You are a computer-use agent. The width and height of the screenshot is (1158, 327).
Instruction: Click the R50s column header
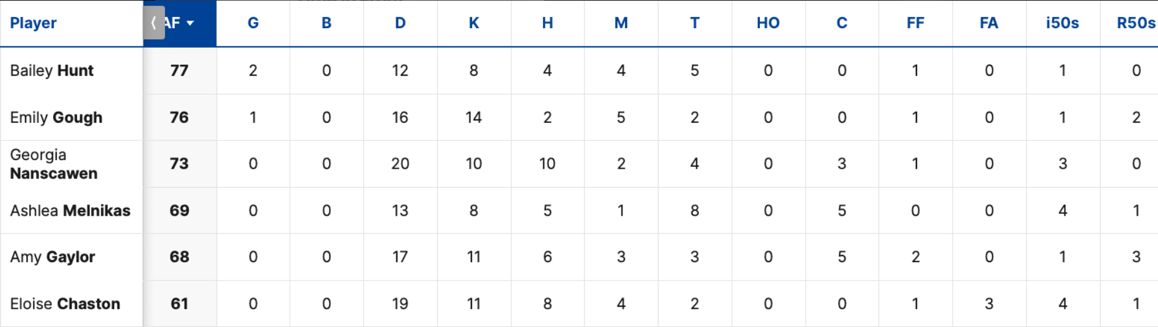pos(1136,23)
